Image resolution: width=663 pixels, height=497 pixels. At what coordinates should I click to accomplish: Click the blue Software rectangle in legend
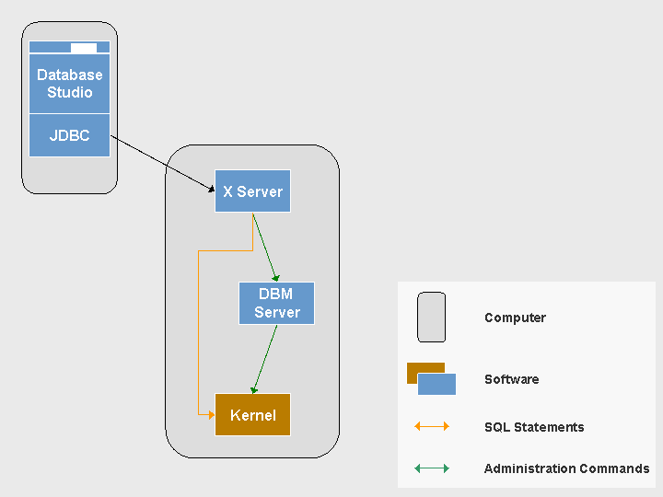pyautogui.click(x=438, y=385)
